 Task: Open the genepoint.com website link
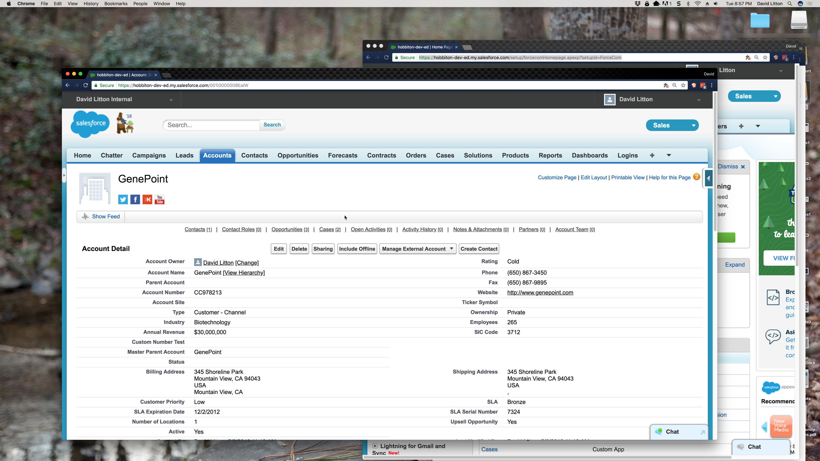pos(540,292)
